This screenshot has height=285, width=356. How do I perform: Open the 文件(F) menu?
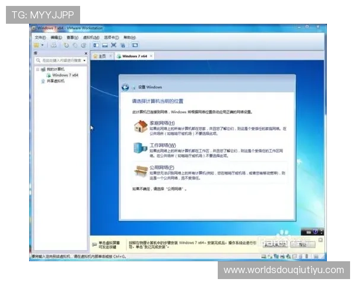[x=40, y=37]
